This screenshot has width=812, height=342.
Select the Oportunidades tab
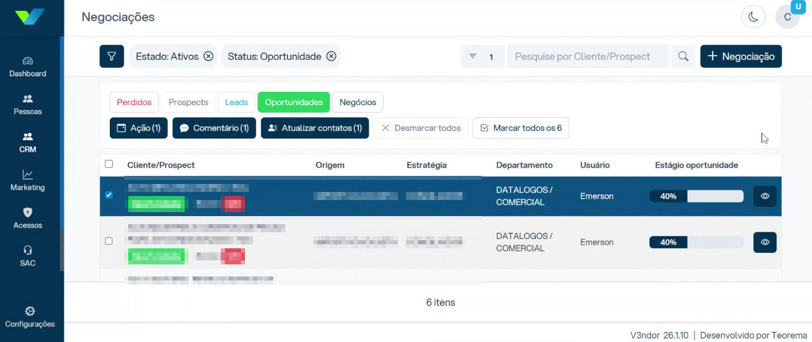coord(294,102)
